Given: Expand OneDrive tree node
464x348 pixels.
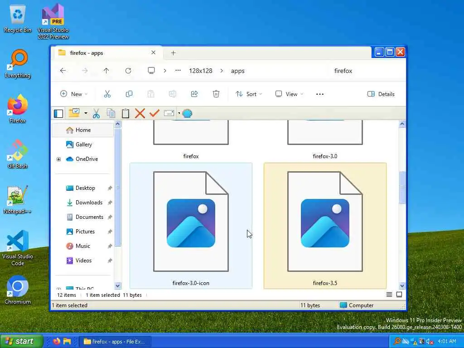Looking at the screenshot, I should pos(58,159).
